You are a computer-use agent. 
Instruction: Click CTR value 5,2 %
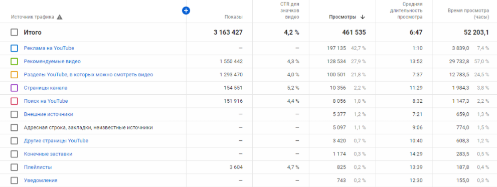point(293,88)
